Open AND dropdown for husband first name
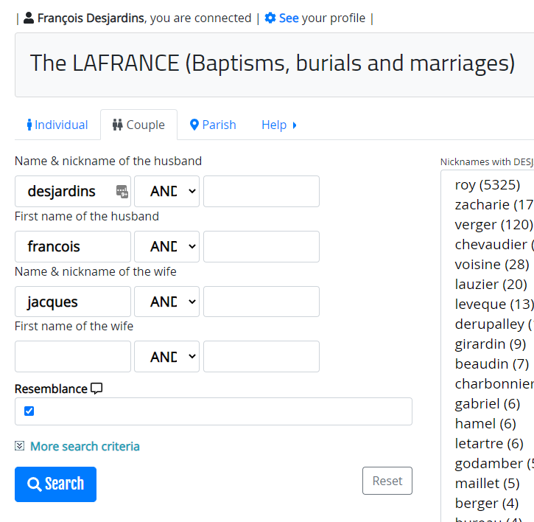Image resolution: width=534 pixels, height=522 pixels. (167, 246)
